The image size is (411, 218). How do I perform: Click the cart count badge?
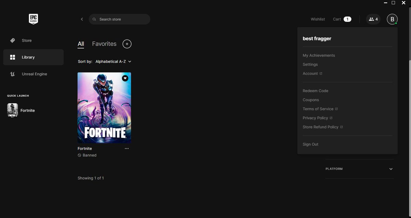[x=347, y=19]
